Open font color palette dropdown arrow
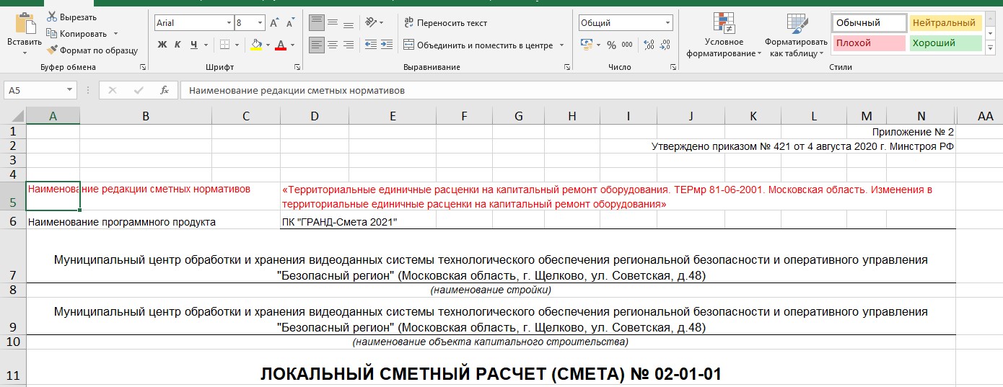This screenshot has height=387, width=1003. pyautogui.click(x=292, y=45)
